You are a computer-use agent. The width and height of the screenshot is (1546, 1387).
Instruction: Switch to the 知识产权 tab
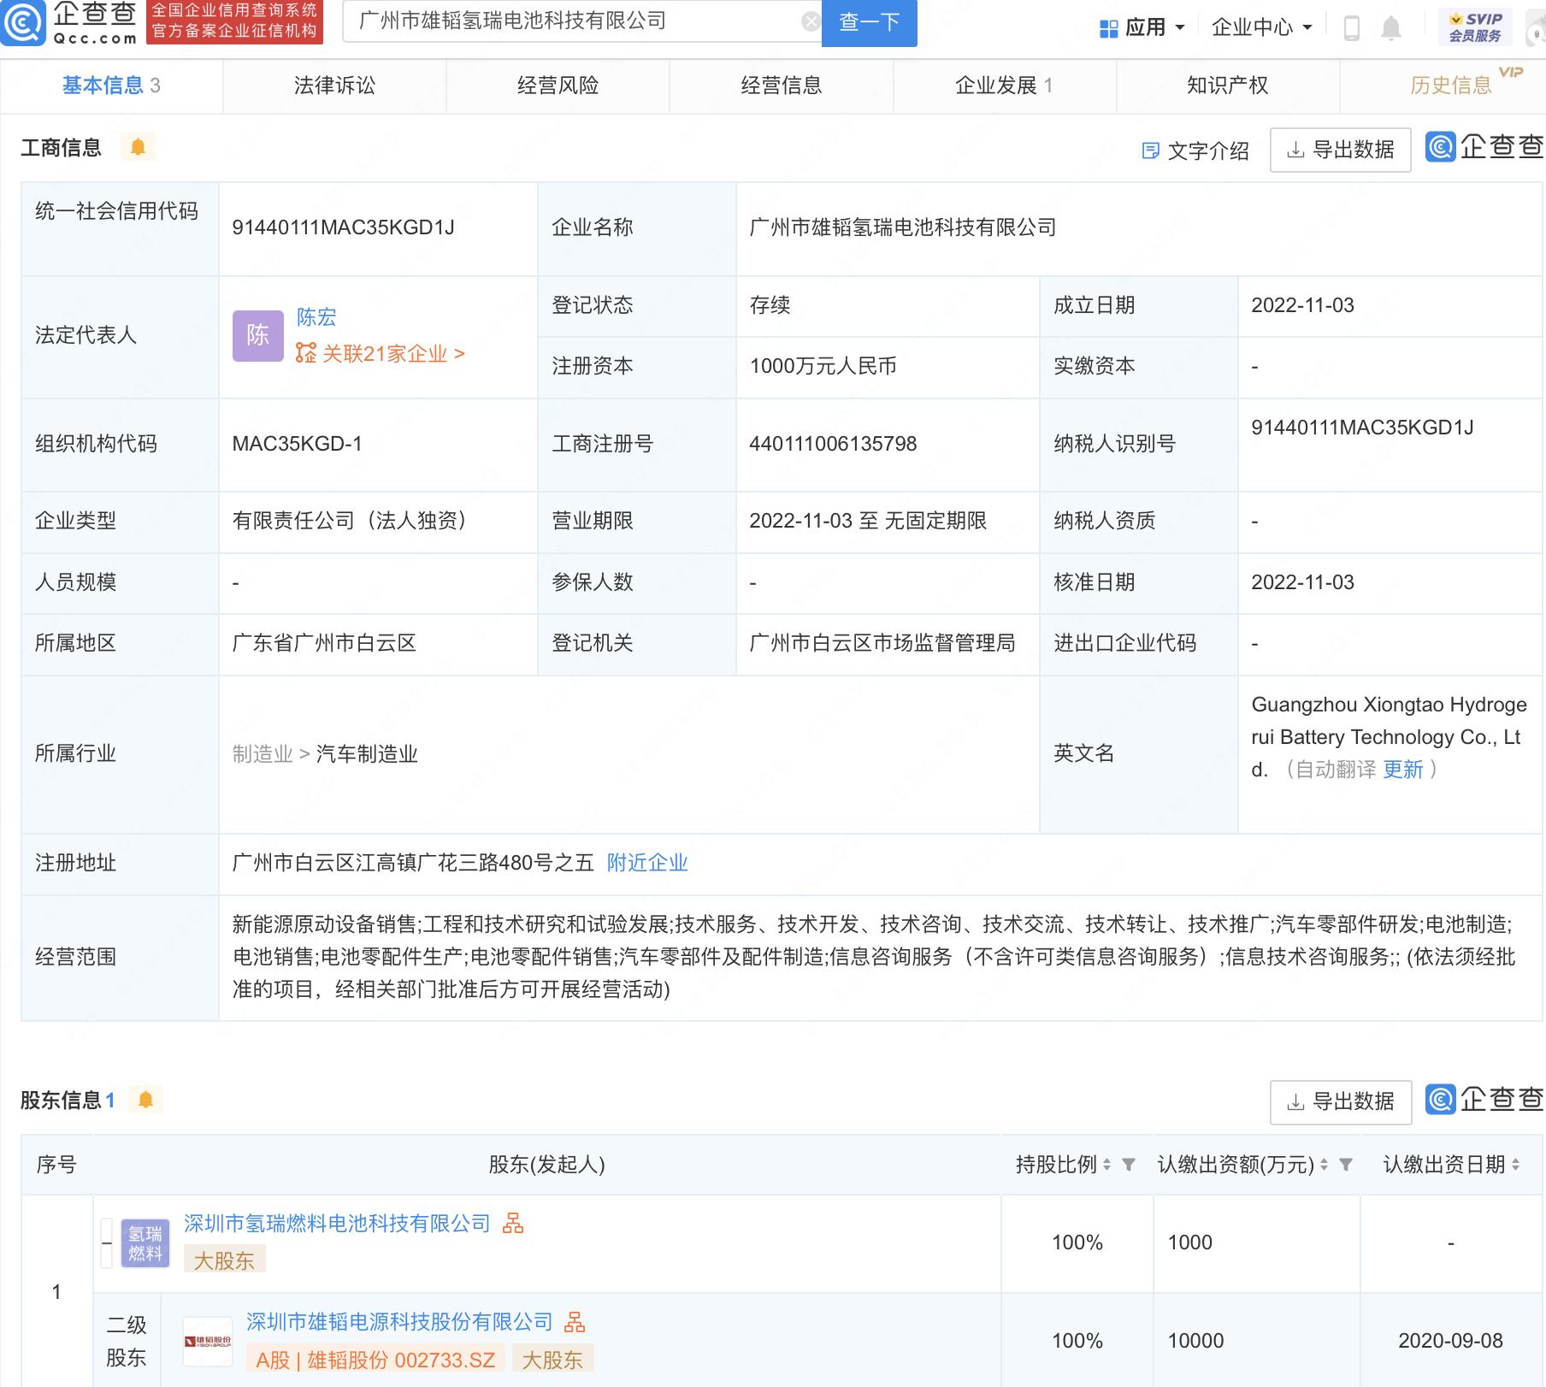click(x=1227, y=86)
